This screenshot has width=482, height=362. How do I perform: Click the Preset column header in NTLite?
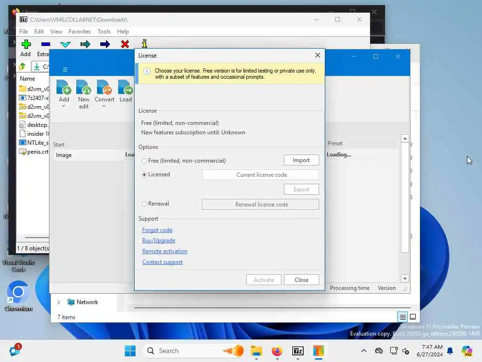(x=335, y=143)
